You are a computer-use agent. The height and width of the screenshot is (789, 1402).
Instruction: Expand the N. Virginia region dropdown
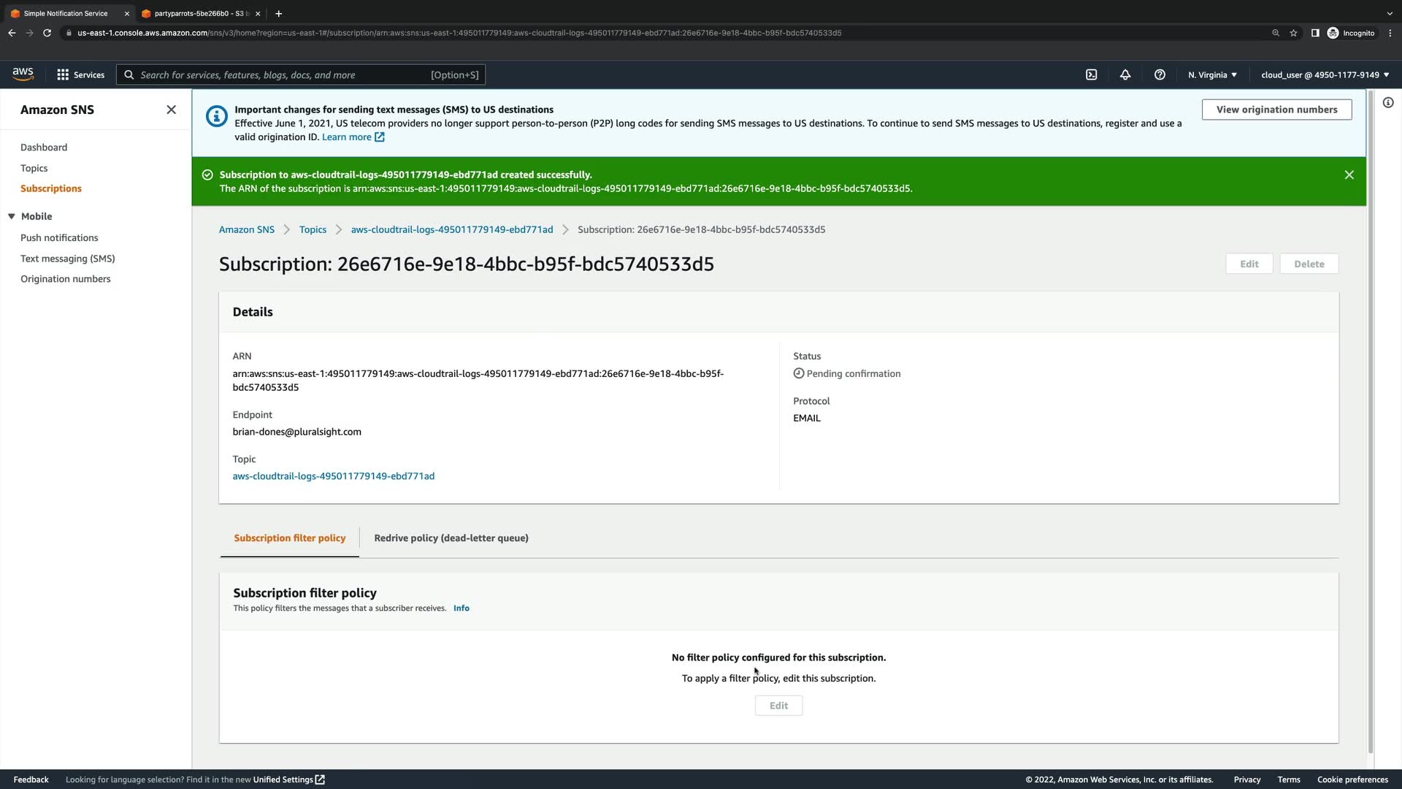[x=1212, y=75]
